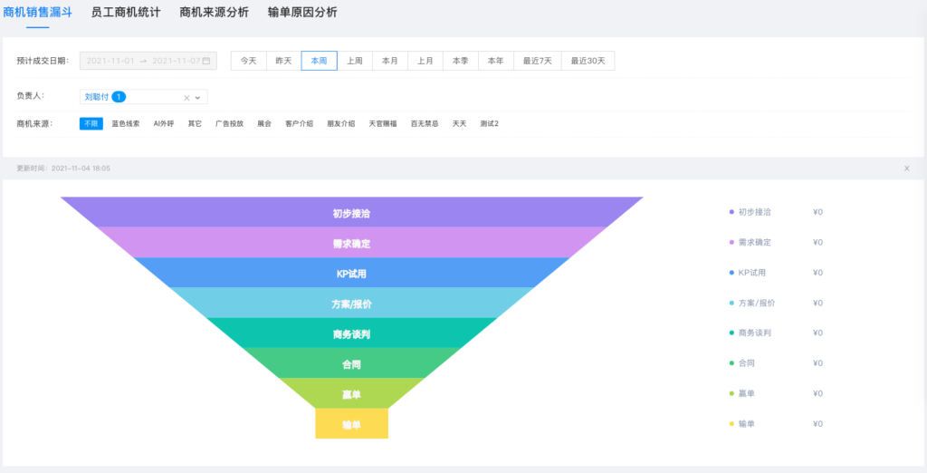Expand the 负责人 dropdown arrow

(197, 97)
